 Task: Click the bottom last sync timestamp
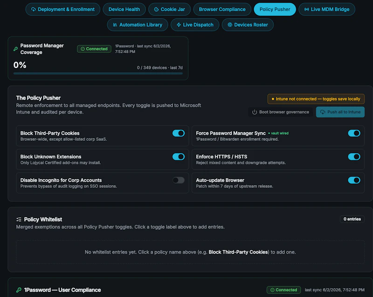click(x=334, y=290)
